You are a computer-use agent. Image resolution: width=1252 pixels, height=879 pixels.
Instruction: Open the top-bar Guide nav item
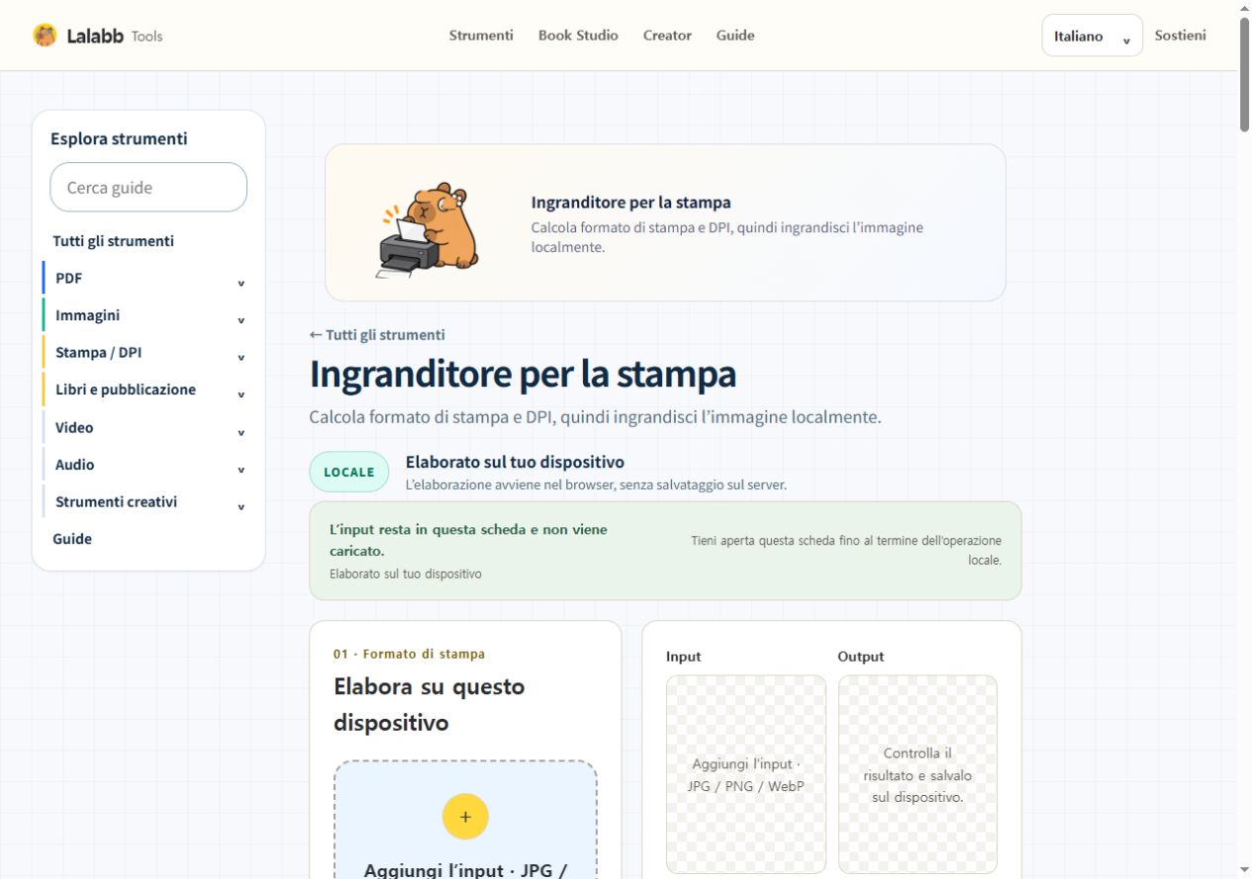click(735, 36)
